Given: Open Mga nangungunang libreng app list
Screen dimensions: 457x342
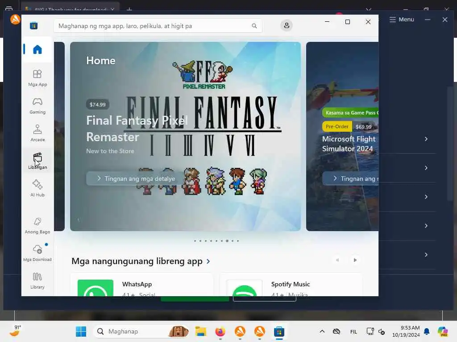Looking at the screenshot, I should tap(141, 261).
